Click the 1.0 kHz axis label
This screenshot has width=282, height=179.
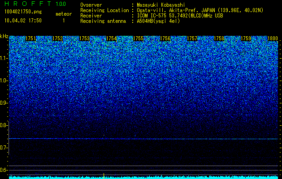click(x=4, y=81)
